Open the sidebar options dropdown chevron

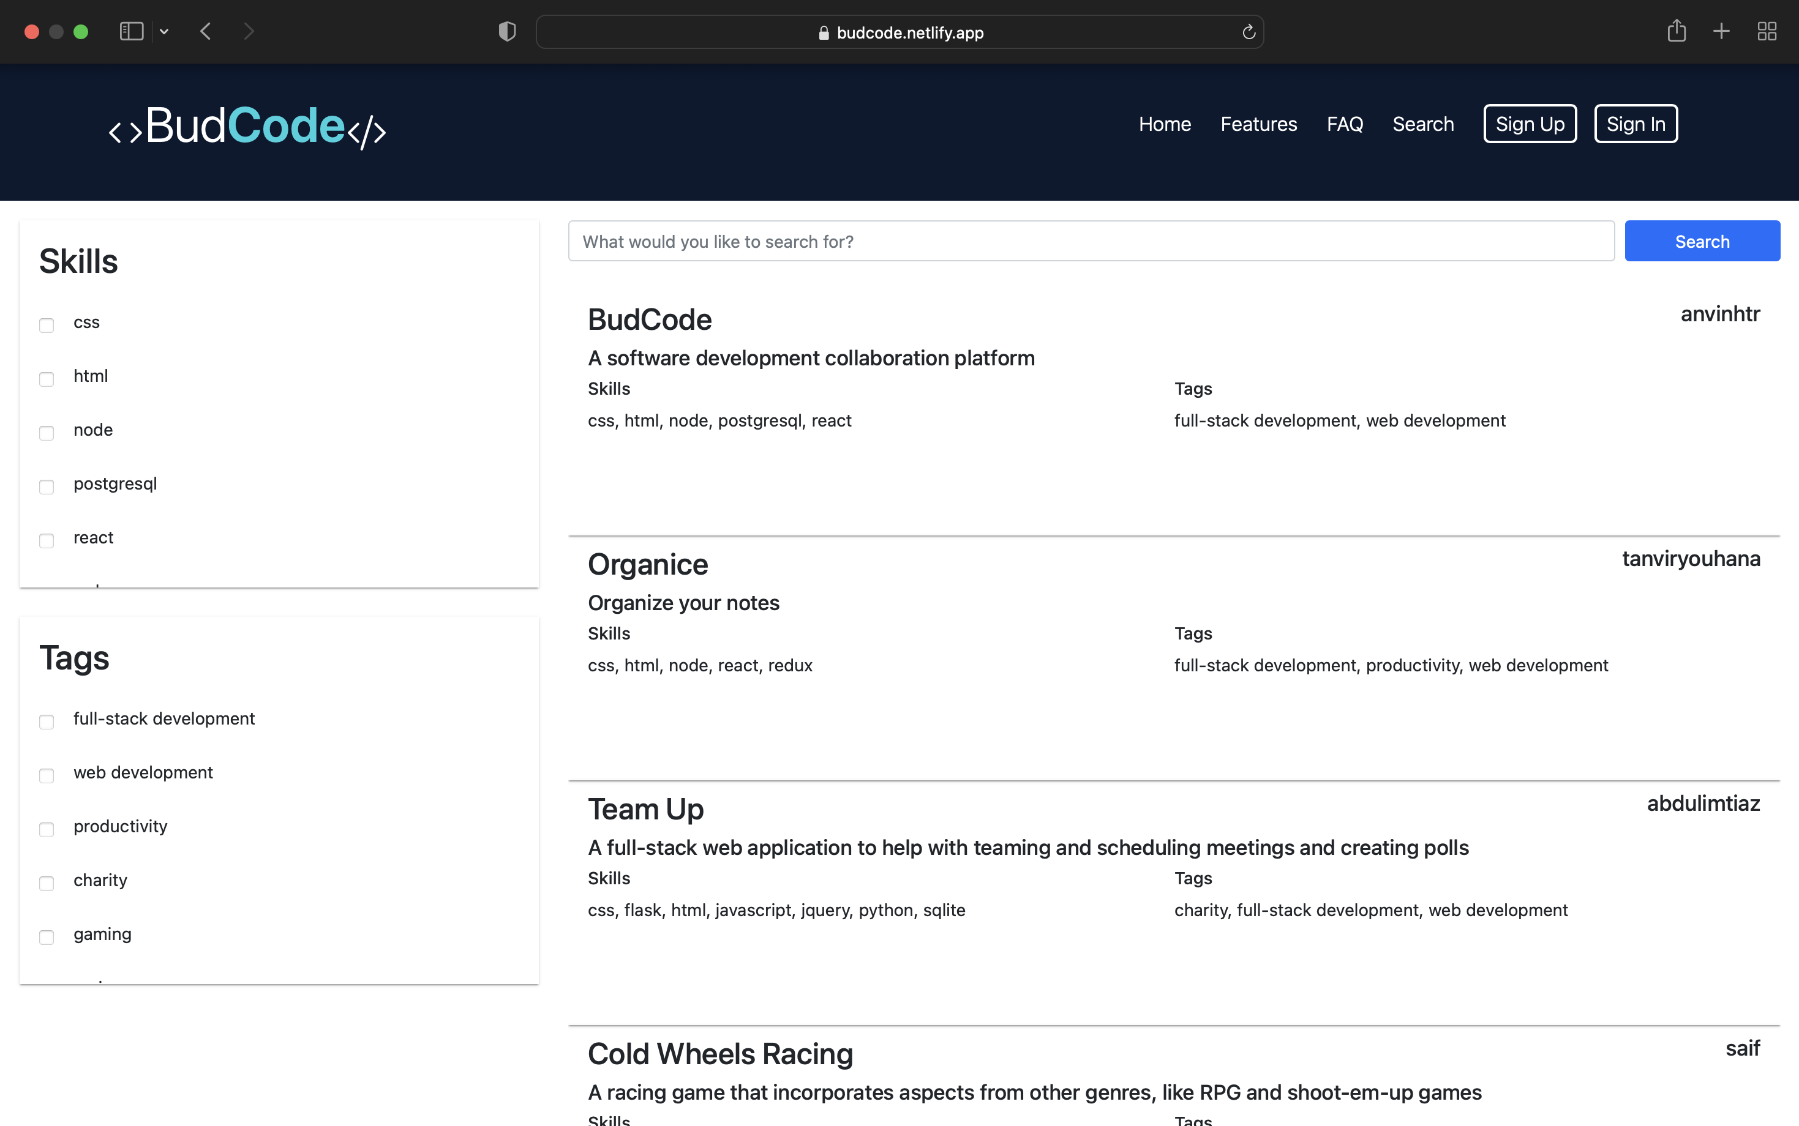[x=165, y=31]
